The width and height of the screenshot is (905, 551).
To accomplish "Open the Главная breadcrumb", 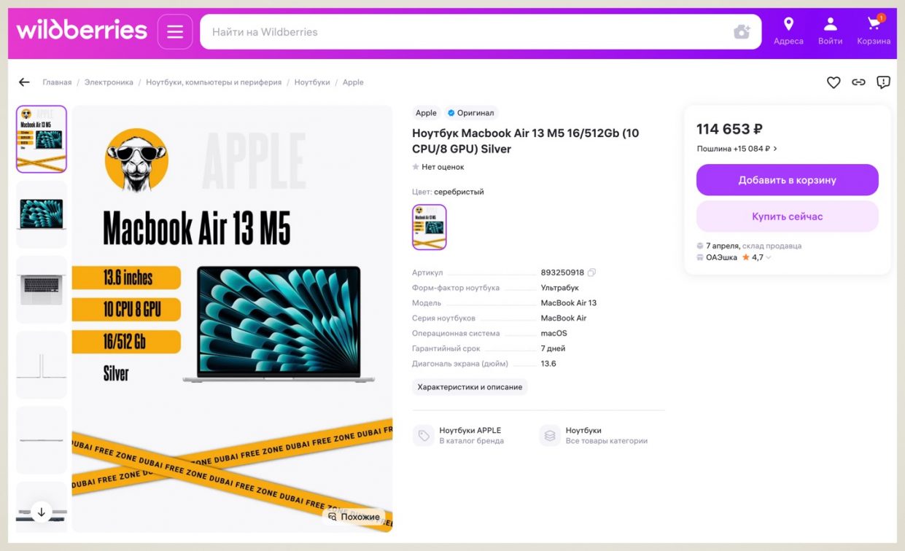I will click(57, 82).
